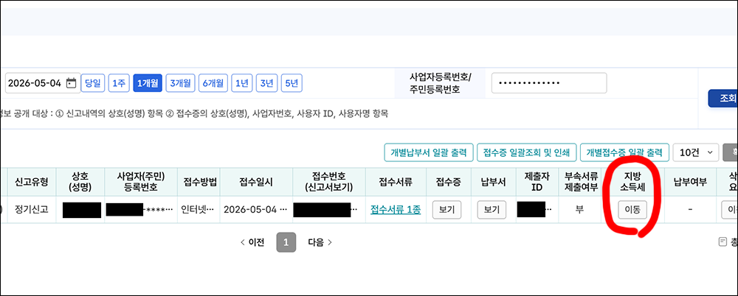Choose the 6개월 period filter

pos(213,83)
